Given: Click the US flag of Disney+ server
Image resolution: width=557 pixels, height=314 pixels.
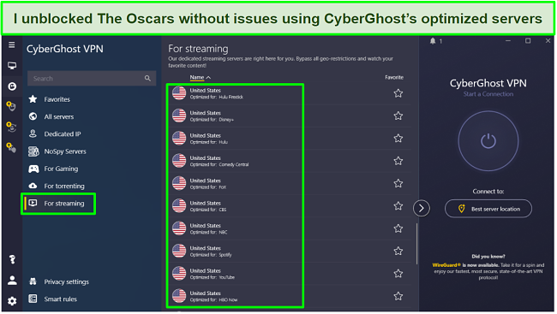Looking at the screenshot, I should (179, 116).
